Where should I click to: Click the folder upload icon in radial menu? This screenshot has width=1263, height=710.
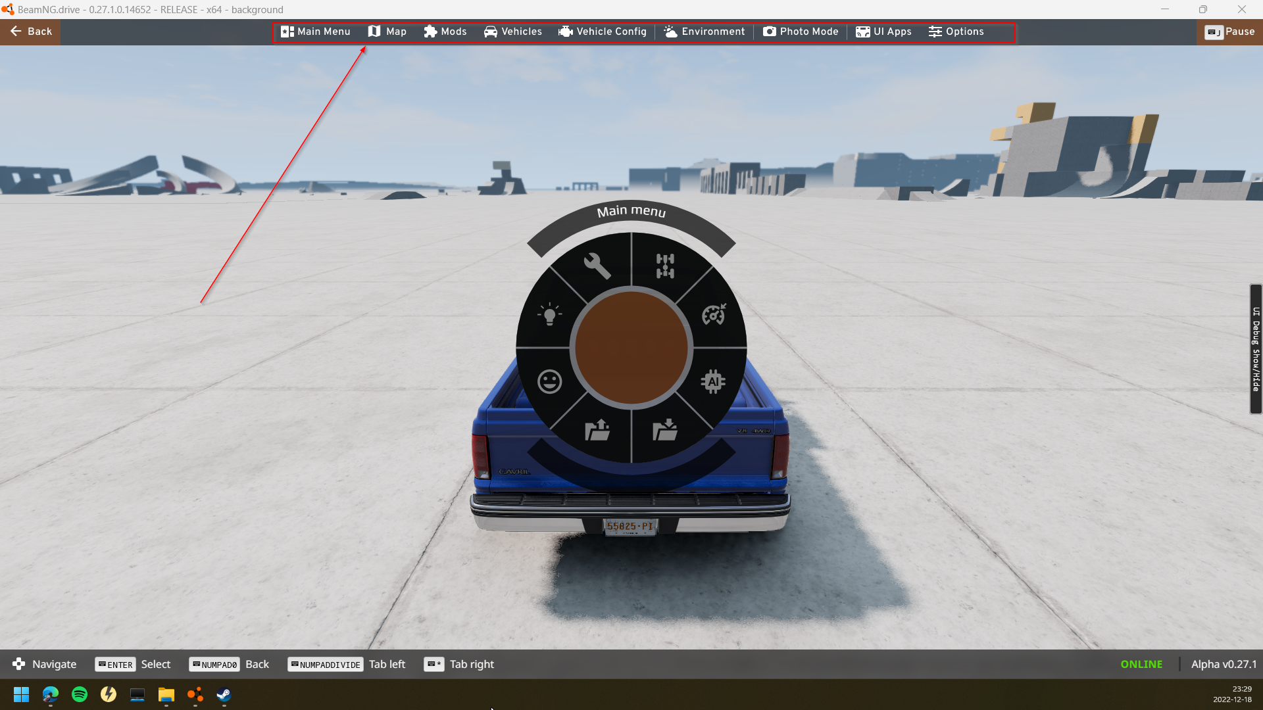pos(597,431)
